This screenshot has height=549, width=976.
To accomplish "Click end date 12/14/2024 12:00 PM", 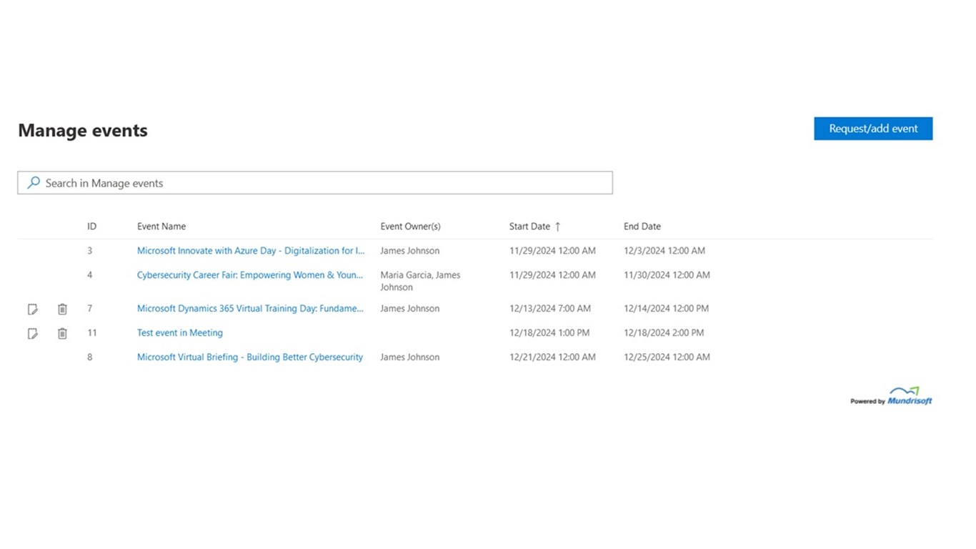I will 666,309.
